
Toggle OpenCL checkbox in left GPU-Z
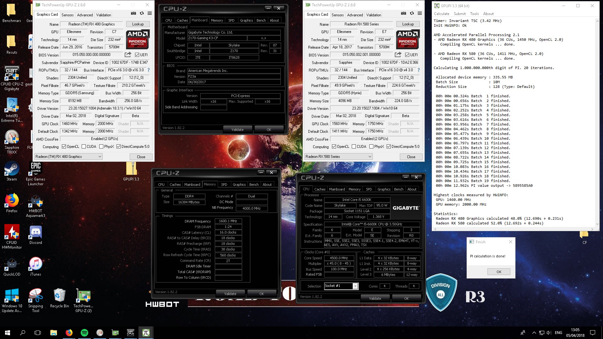pyautogui.click(x=64, y=147)
